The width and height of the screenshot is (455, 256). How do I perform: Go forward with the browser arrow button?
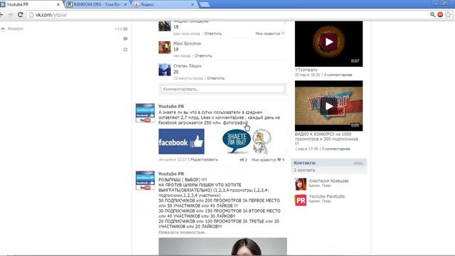point(11,14)
